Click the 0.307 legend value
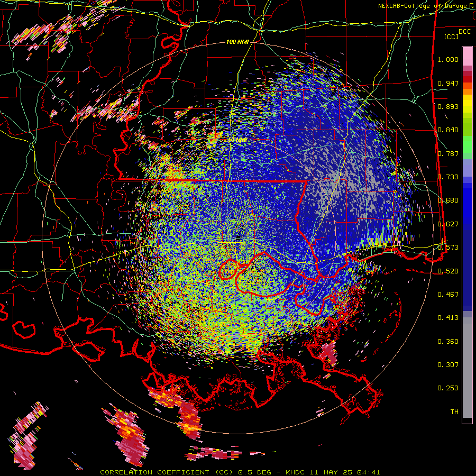The image size is (476, 476). (448, 365)
